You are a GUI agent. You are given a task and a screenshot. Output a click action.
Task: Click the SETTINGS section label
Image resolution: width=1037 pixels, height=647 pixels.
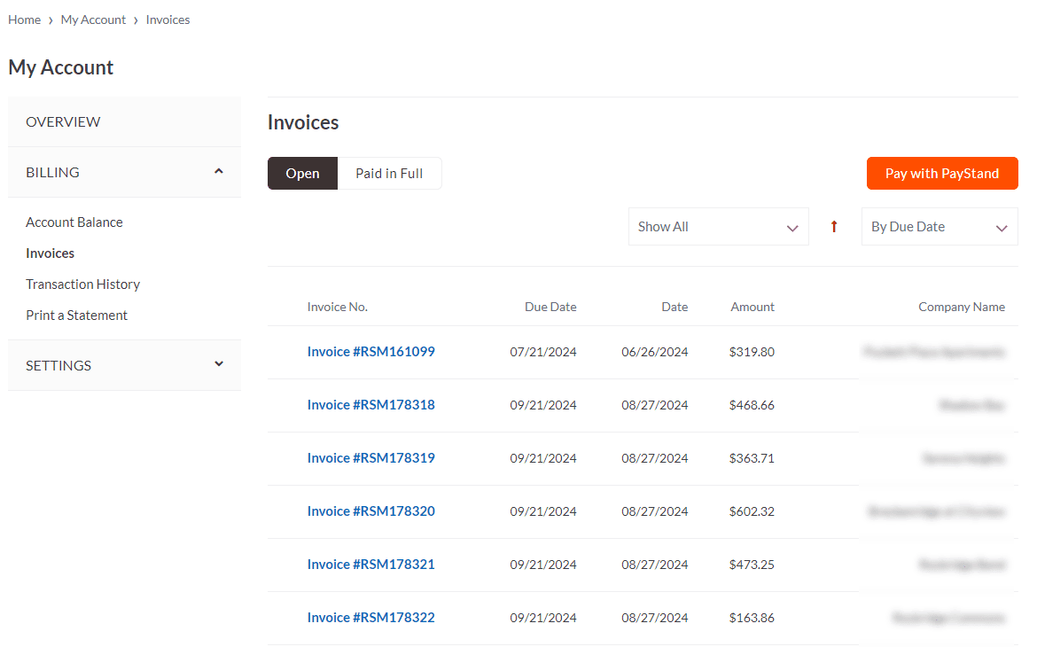click(x=58, y=366)
